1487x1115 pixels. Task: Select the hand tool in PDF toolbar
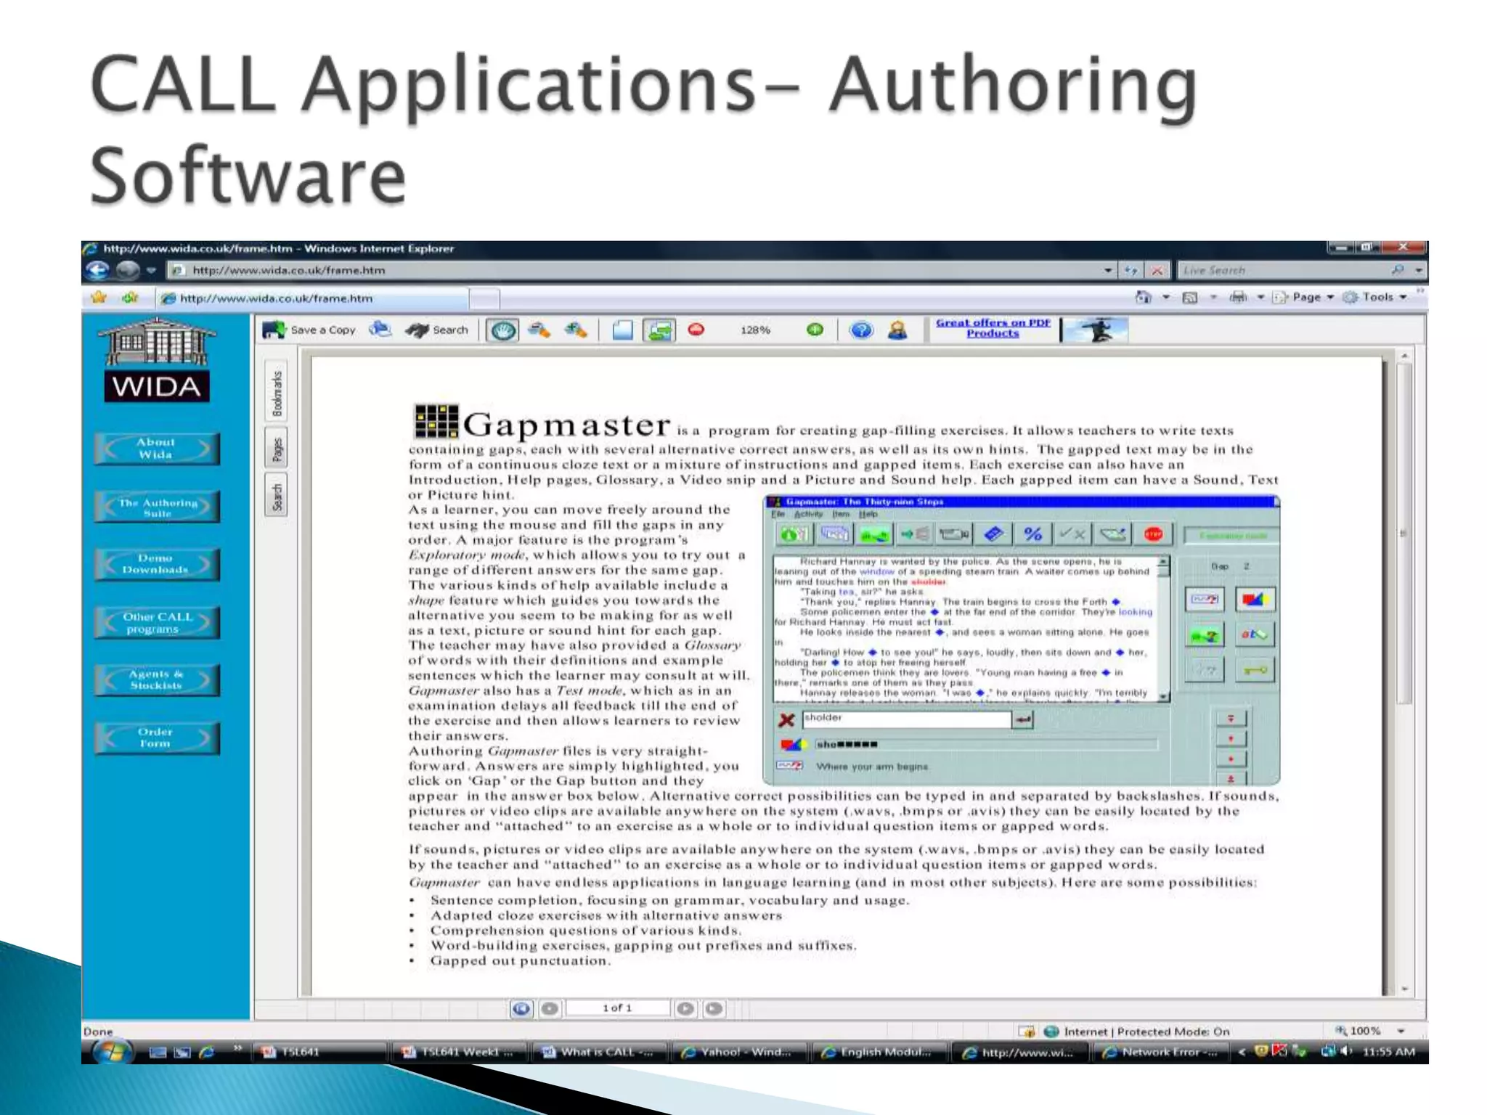503,330
